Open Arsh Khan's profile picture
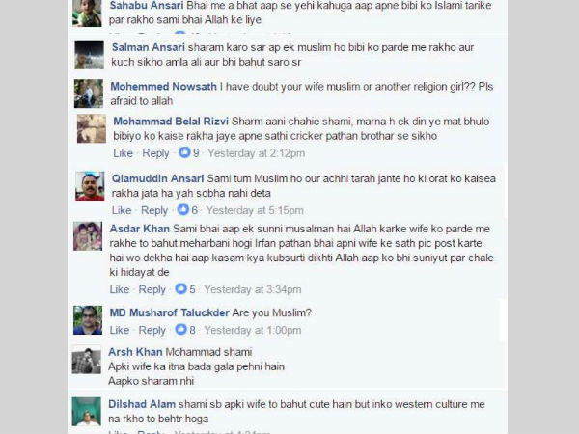The height and width of the screenshot is (434, 579). [87, 360]
